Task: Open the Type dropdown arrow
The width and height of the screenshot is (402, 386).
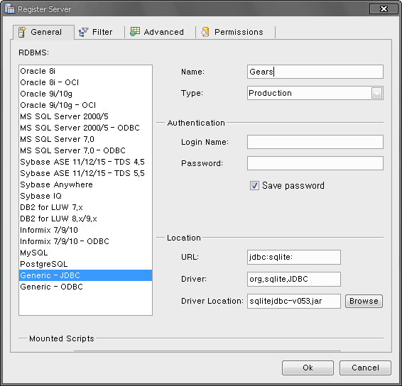Action: pyautogui.click(x=376, y=93)
